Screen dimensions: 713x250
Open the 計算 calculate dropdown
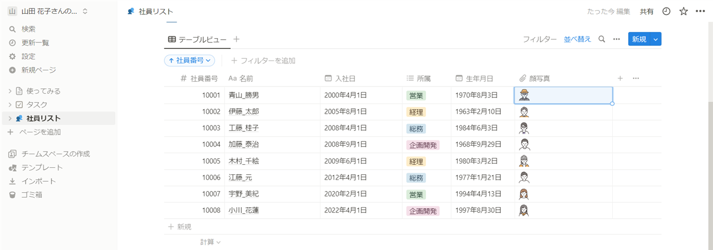[210, 242]
